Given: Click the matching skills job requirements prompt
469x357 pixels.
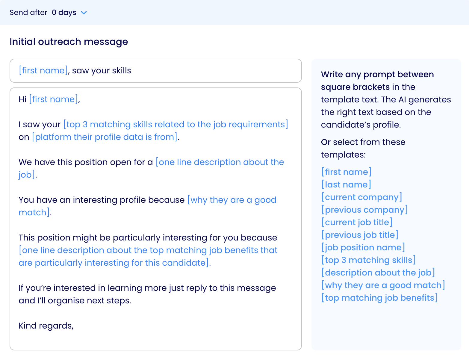Looking at the screenshot, I should 176,125.
